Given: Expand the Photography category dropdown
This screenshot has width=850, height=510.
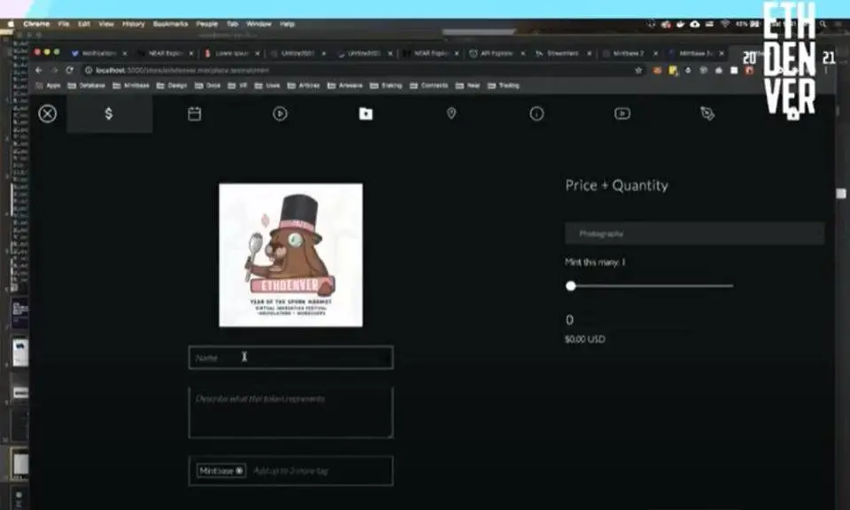Looking at the screenshot, I should [x=694, y=234].
